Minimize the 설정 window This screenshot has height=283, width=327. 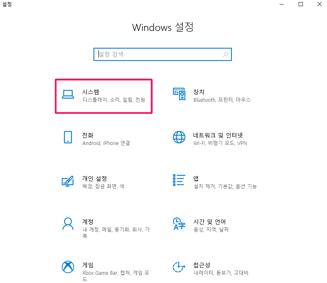click(282, 4)
